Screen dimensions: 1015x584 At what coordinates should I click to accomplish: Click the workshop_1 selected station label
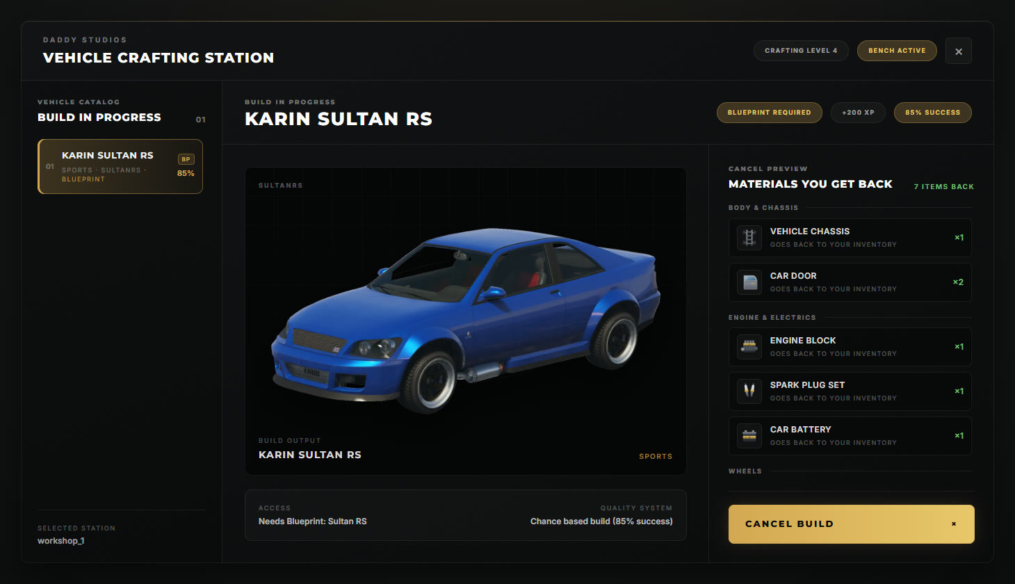(x=61, y=541)
